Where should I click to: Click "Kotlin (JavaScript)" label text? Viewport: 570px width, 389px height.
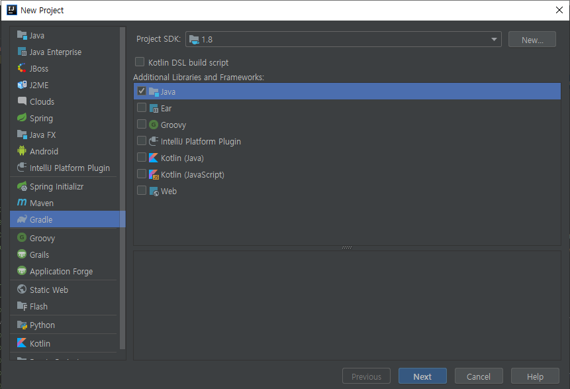[192, 175]
